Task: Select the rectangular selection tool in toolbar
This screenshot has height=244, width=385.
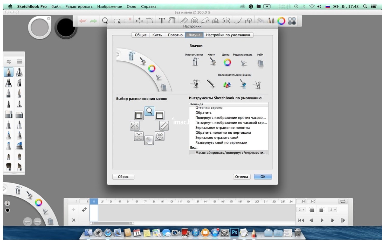Action: pos(117,21)
